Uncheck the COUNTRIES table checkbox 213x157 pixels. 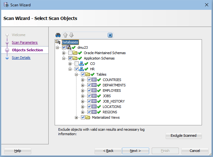coord(89,79)
